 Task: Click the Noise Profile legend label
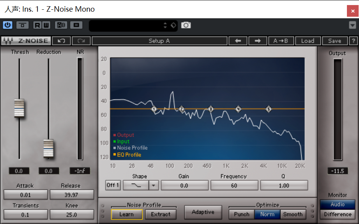point(133,148)
